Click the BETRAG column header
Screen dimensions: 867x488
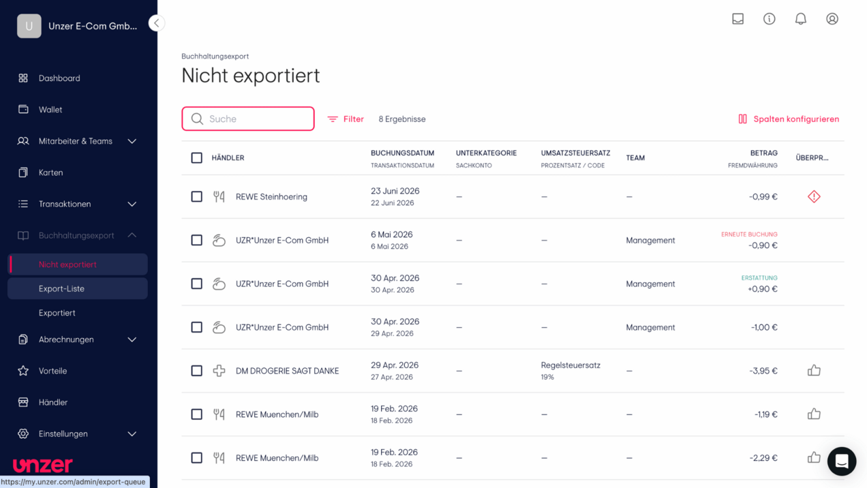pos(764,153)
